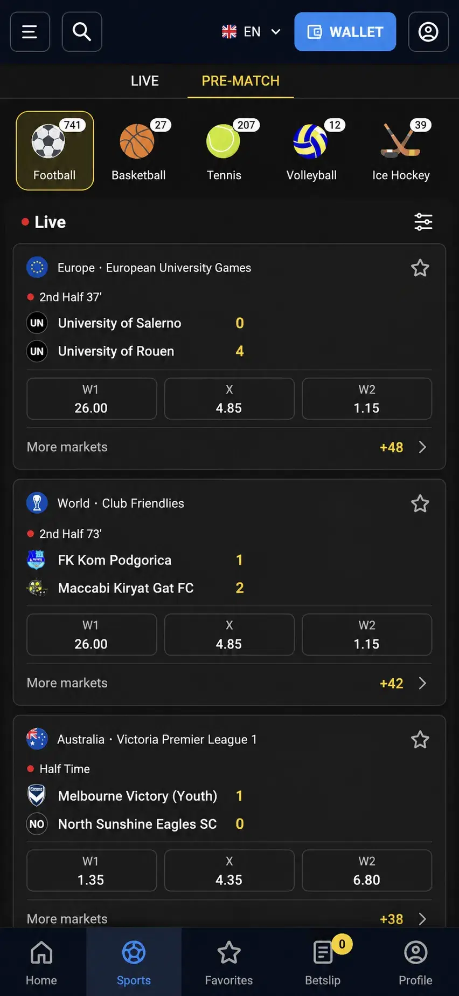Open the live filter settings icon
The width and height of the screenshot is (459, 996).
pyautogui.click(x=423, y=222)
